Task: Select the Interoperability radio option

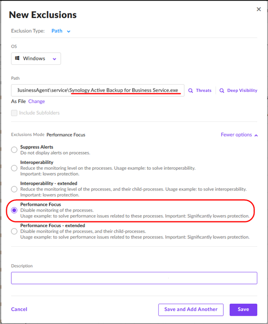Action: click(14, 168)
